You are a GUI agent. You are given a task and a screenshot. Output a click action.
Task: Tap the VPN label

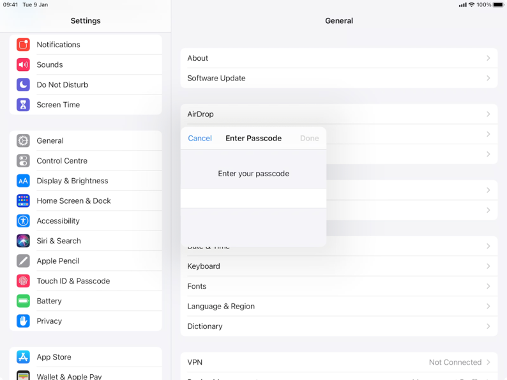coord(195,362)
